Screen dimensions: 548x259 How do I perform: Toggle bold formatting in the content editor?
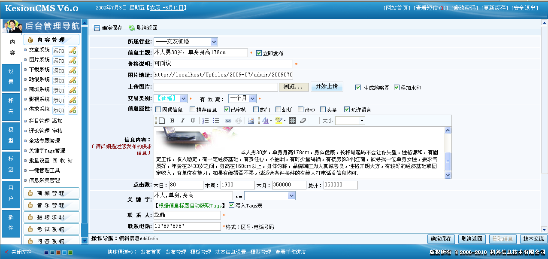(172, 122)
